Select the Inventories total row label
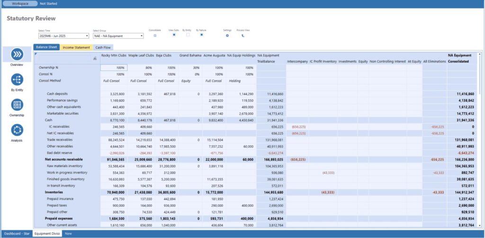Image resolution: width=485 pixels, height=238 pixels. (54, 192)
